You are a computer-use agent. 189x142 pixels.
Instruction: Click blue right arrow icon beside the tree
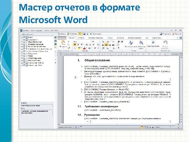(x=55, y=63)
